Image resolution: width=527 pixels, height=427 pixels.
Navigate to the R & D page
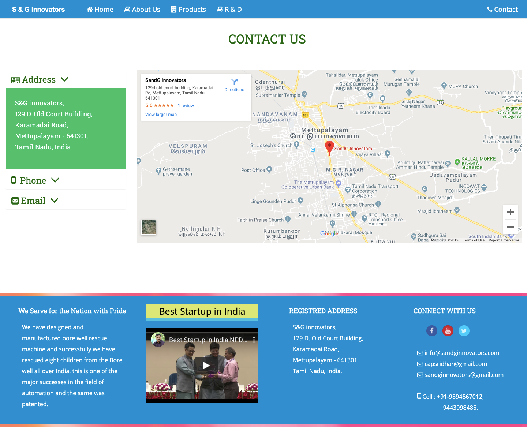(229, 10)
